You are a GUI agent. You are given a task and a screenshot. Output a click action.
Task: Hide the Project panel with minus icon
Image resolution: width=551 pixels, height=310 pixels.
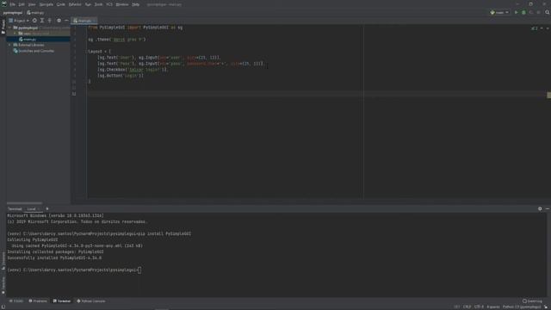click(x=66, y=21)
